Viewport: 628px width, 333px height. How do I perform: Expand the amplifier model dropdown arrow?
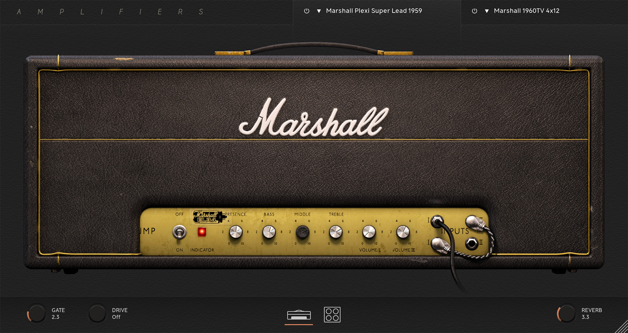319,11
